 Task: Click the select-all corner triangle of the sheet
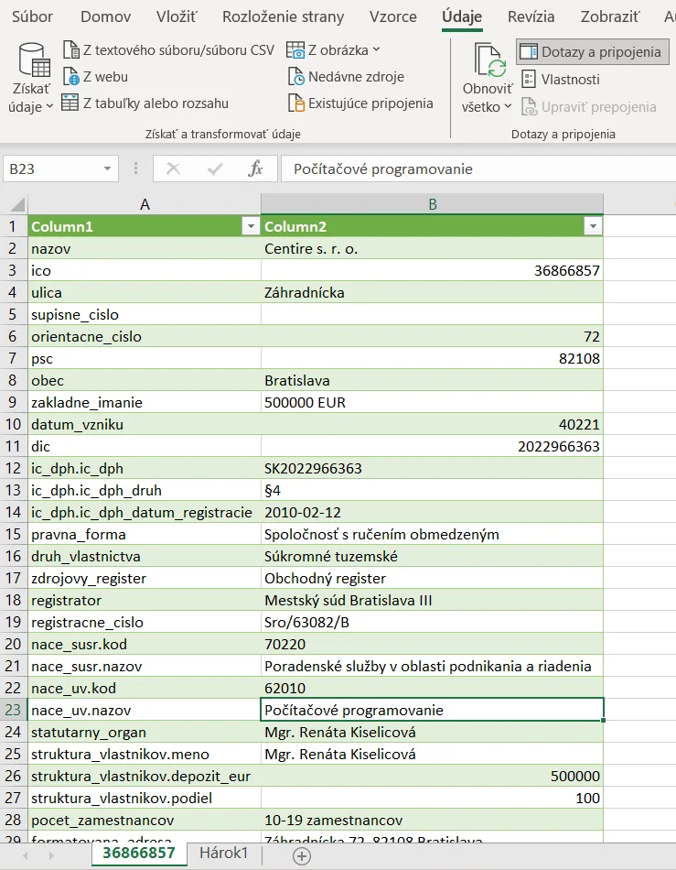point(17,205)
